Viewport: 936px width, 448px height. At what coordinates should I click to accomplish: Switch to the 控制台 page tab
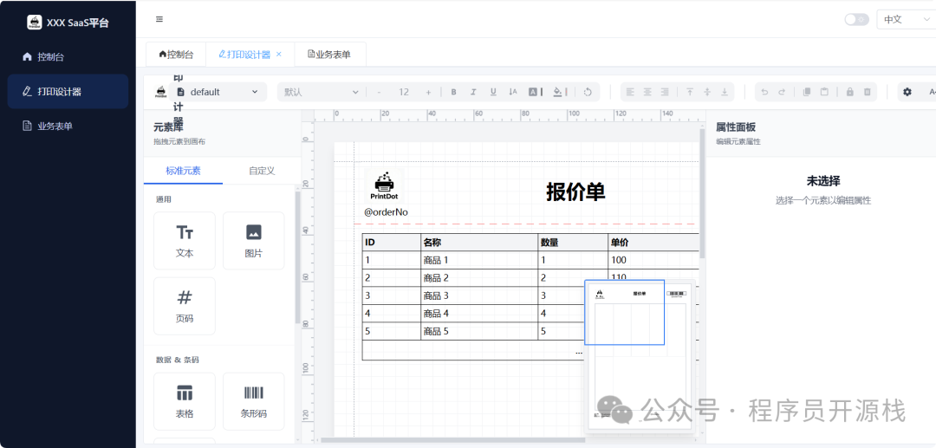point(176,55)
